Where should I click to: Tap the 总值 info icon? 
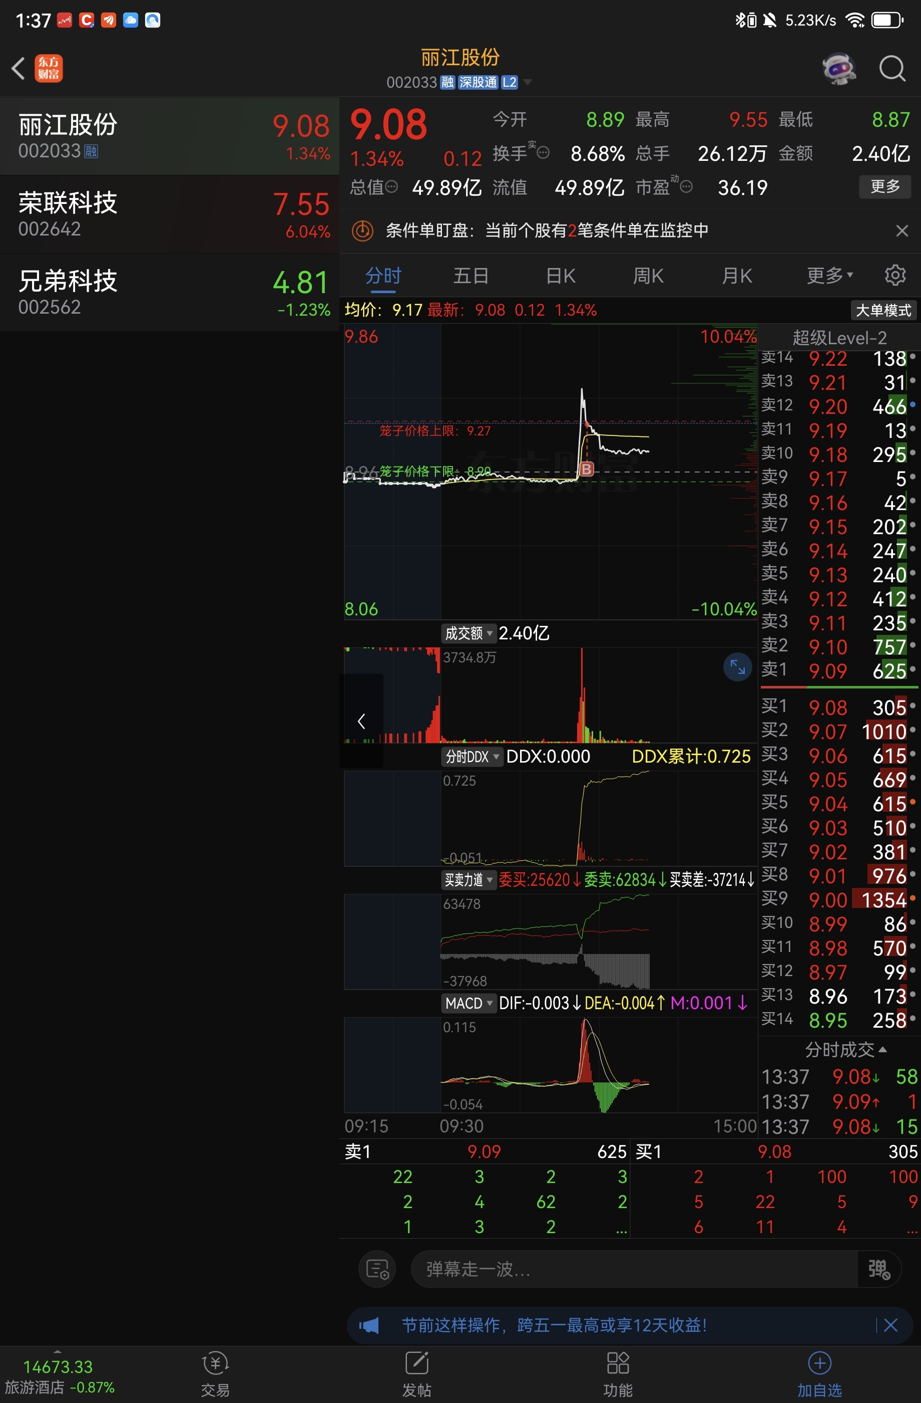click(x=391, y=187)
